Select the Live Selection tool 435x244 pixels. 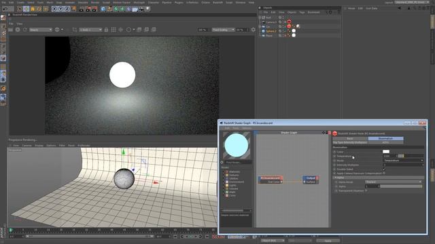click(20, 9)
